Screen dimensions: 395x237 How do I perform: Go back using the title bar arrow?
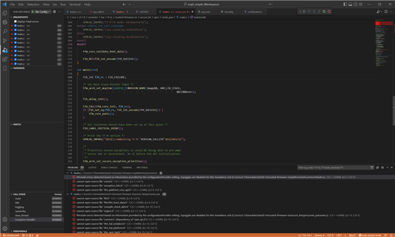pyautogui.click(x=124, y=4)
